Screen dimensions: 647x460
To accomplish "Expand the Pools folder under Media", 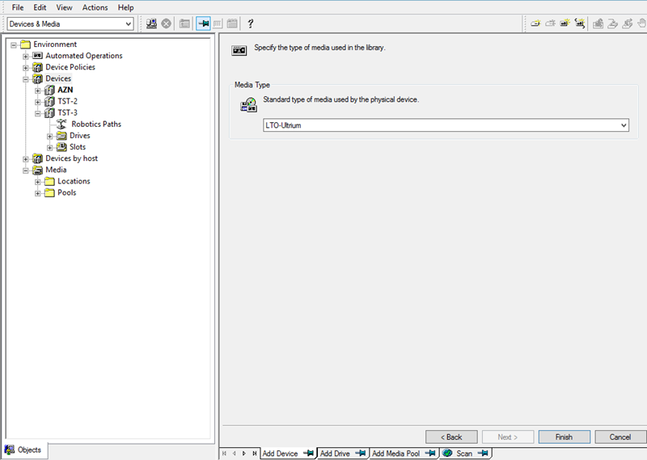I will (x=37, y=193).
